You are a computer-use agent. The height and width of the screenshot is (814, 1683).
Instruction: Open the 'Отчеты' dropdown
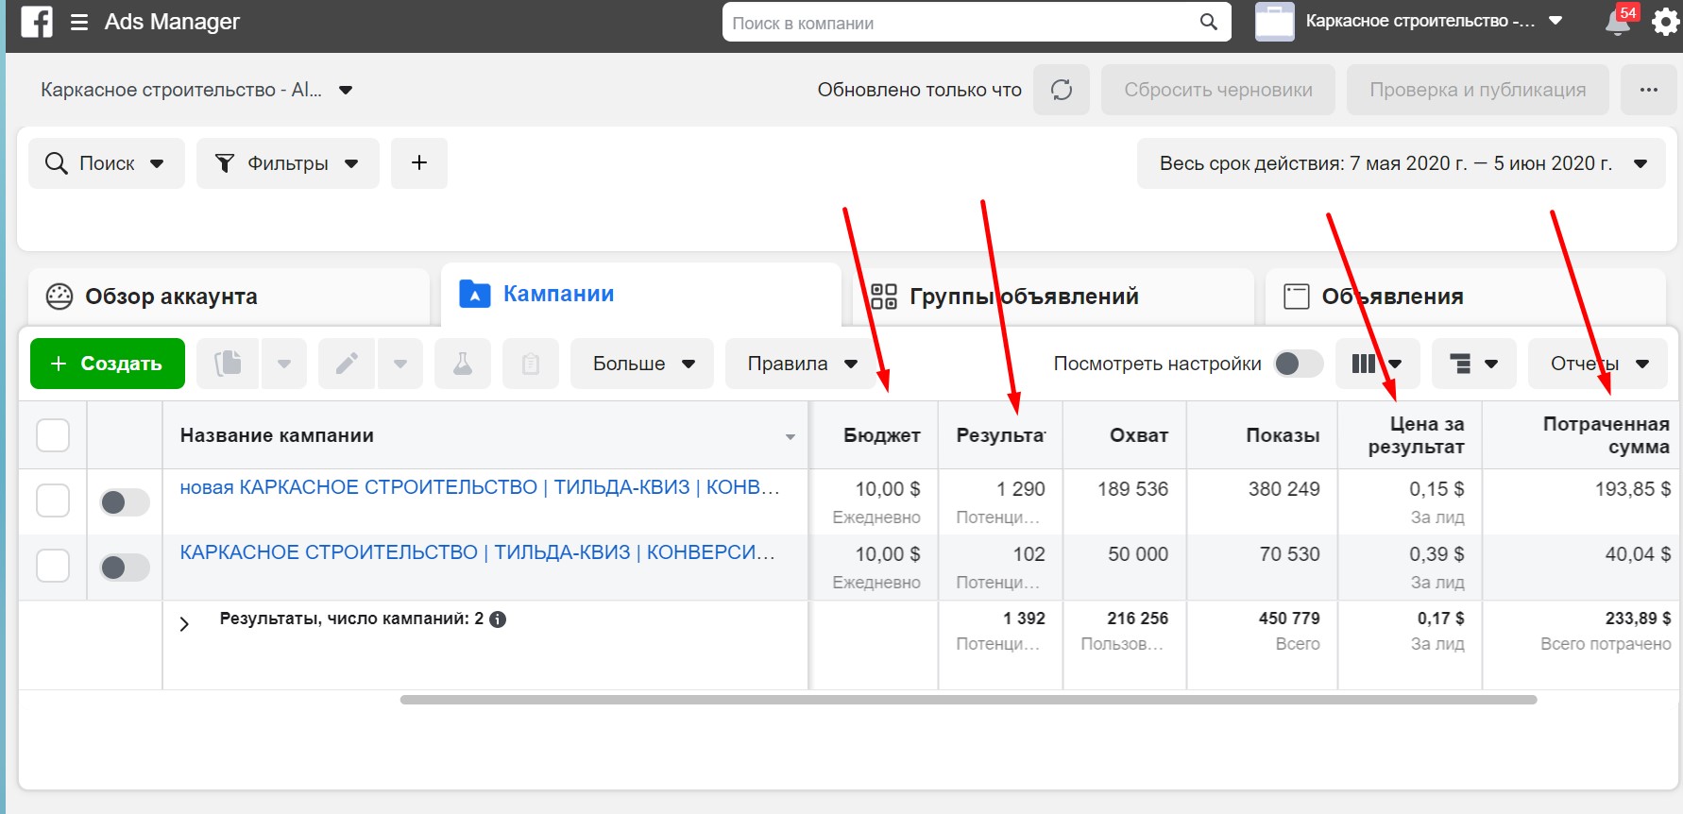1599,364
